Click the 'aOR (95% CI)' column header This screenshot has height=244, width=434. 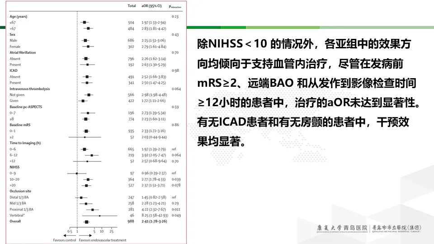151,6
